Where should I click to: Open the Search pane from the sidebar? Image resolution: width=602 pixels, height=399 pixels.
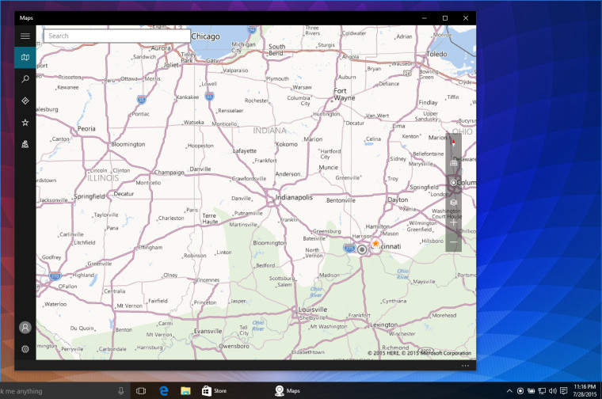tap(25, 79)
